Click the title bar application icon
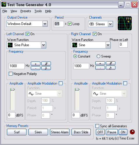Image resolution: width=139 pixels, height=145 pixels. coord(4,4)
